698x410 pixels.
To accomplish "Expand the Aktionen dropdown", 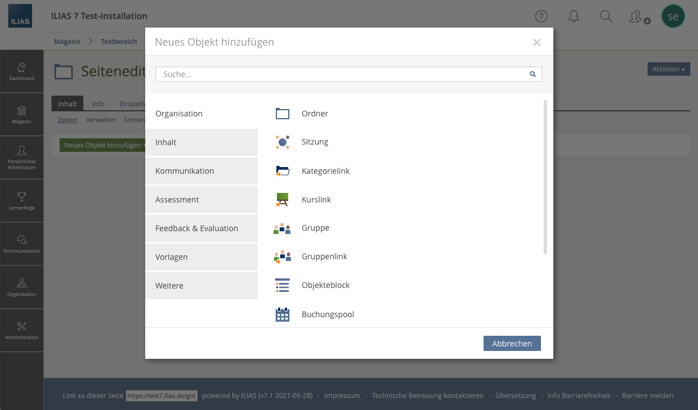I will click(668, 69).
